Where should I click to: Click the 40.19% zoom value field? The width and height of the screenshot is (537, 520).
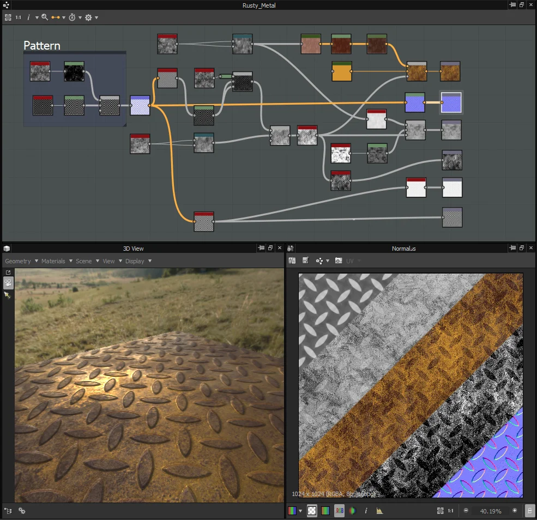pos(491,511)
